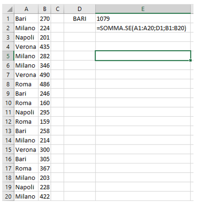The height and width of the screenshot is (204, 197).
Task: Click cell A18 containing Milano
Action: click(26, 178)
